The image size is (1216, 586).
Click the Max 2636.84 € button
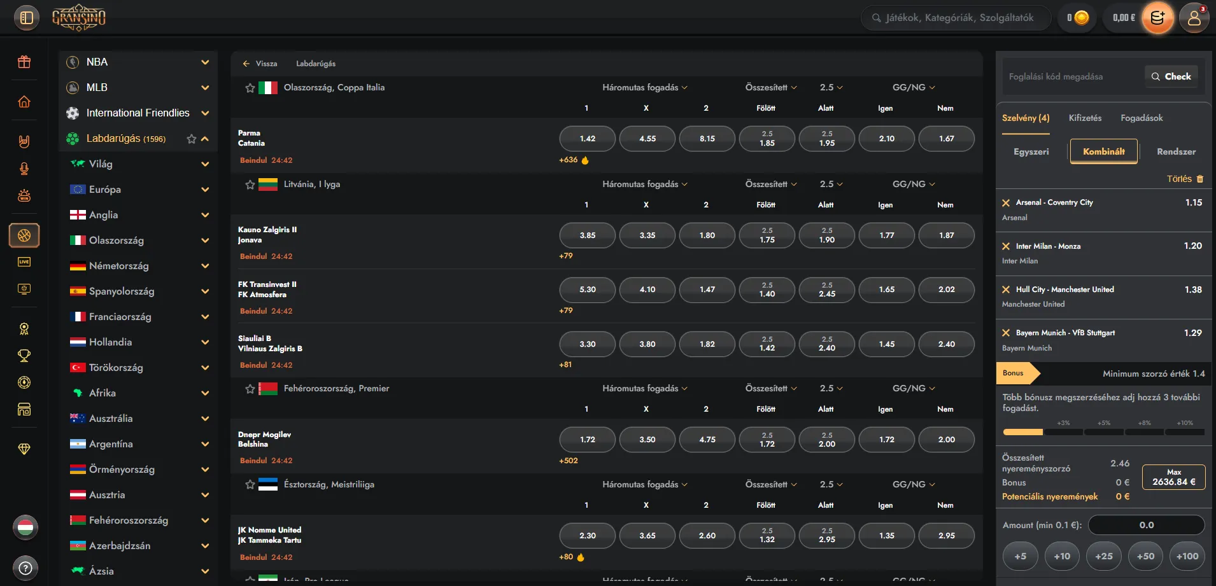click(x=1174, y=477)
